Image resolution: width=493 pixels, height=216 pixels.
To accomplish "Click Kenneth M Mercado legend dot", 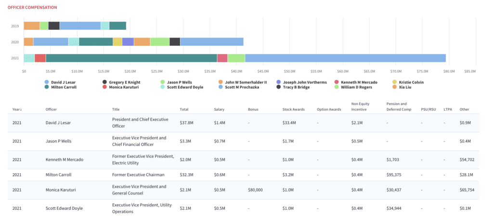I will pyautogui.click(x=336, y=82).
